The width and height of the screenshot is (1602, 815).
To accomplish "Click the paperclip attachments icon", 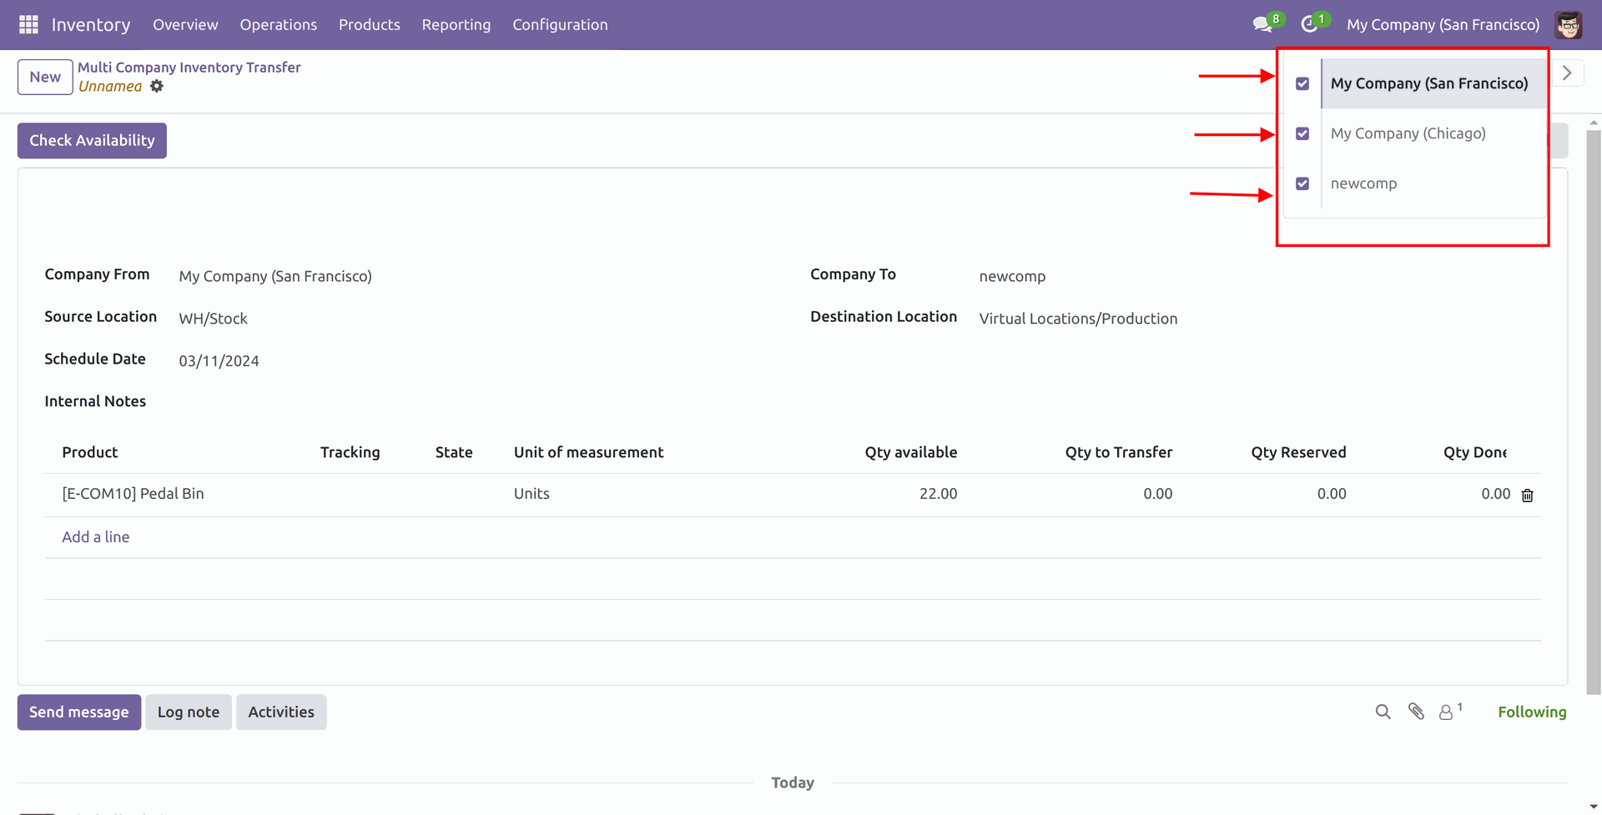I will point(1416,712).
